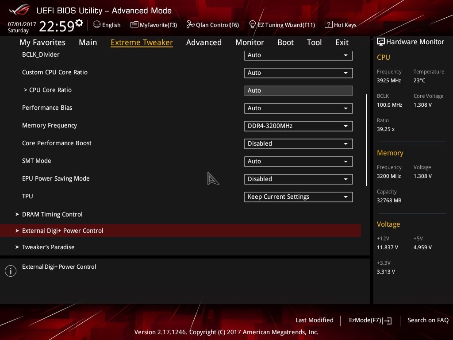
Task: Open EPU Power Saving Mode dropdown
Action: click(299, 179)
